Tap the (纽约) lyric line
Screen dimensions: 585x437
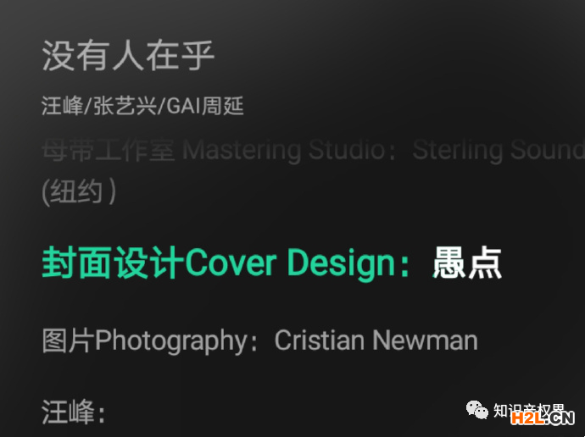click(79, 191)
